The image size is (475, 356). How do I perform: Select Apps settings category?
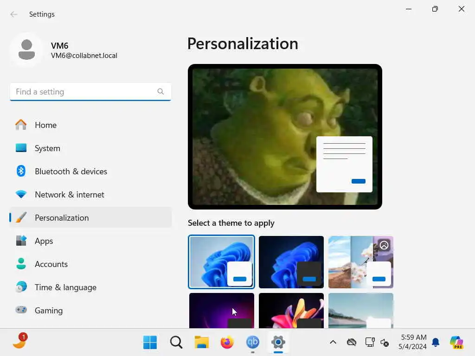pos(90,241)
